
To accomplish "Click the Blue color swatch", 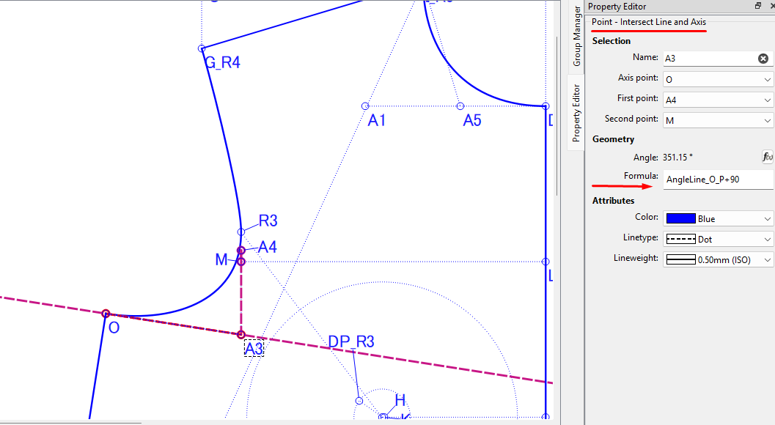I will coord(680,218).
